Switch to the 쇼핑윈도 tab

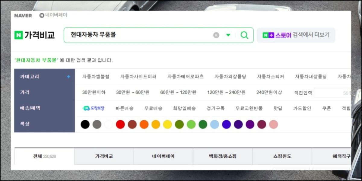(282, 157)
